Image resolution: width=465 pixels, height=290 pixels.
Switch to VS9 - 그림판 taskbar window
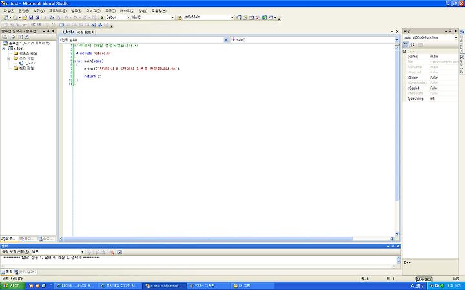click(207, 286)
